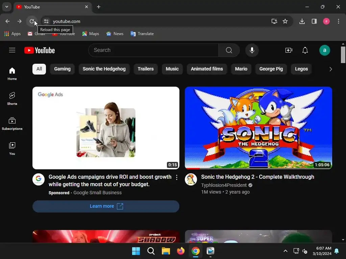Select the All filter chip

(39, 69)
